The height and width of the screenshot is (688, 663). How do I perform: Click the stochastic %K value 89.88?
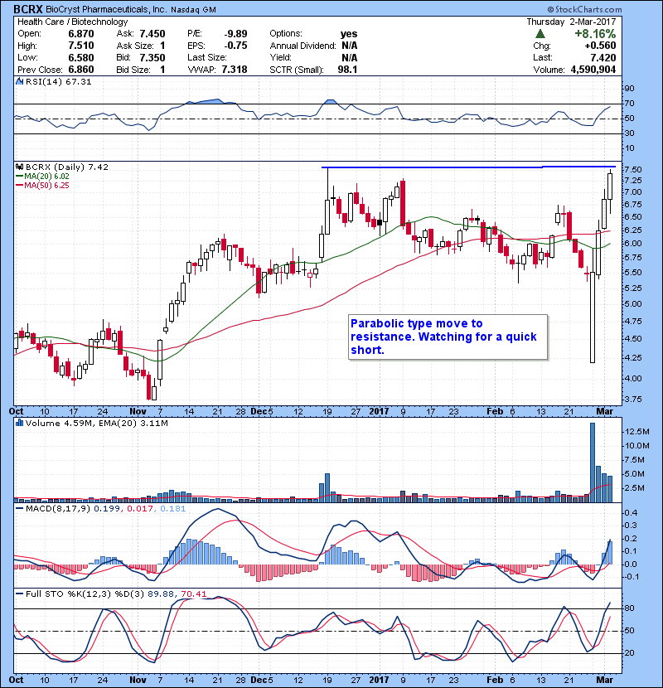click(161, 594)
